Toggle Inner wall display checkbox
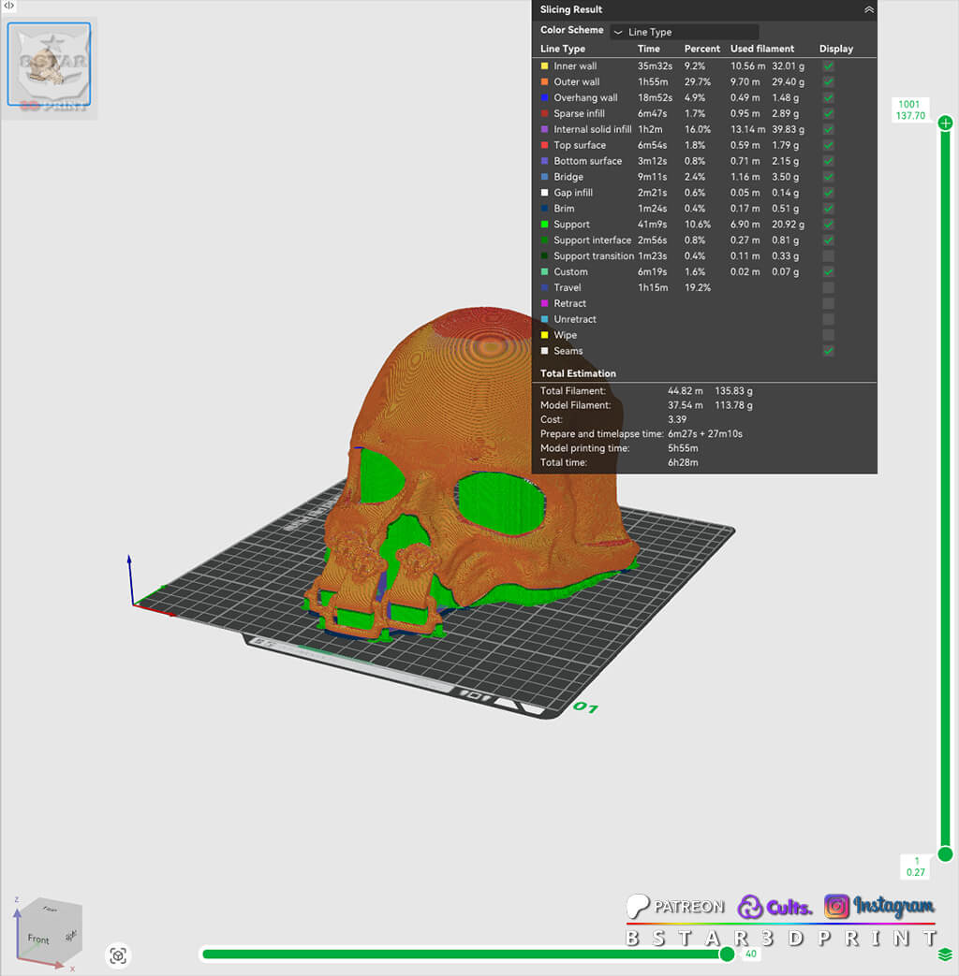 (828, 66)
